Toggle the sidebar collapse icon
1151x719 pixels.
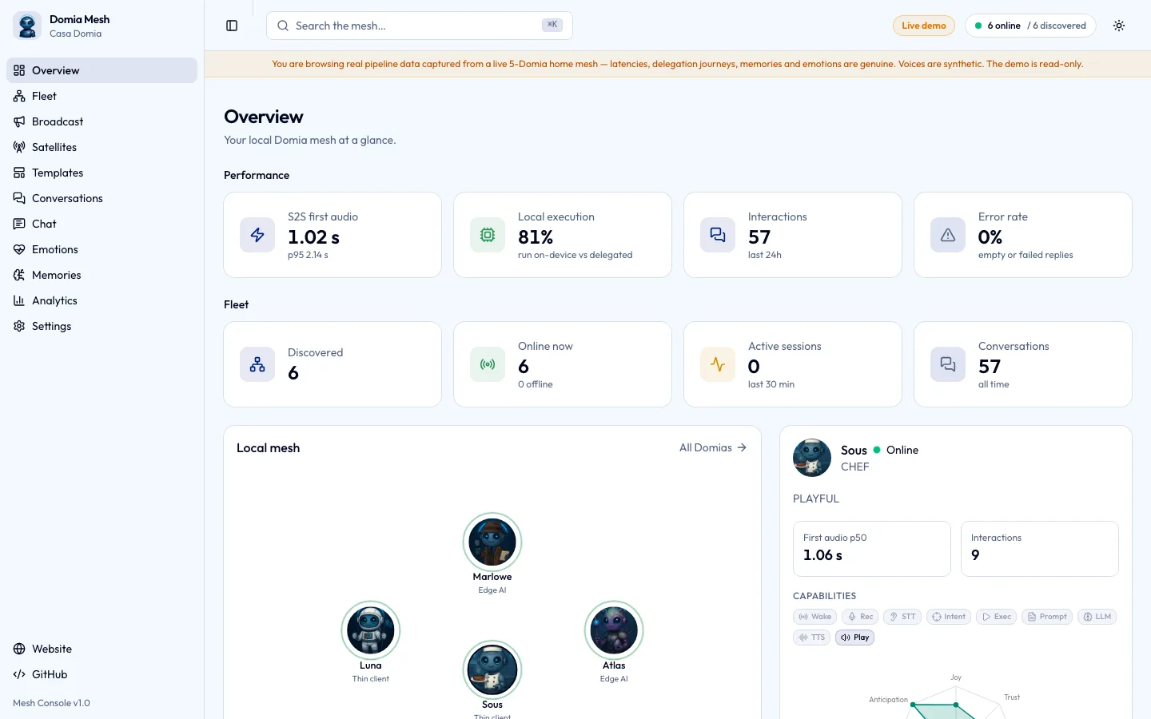tap(232, 26)
